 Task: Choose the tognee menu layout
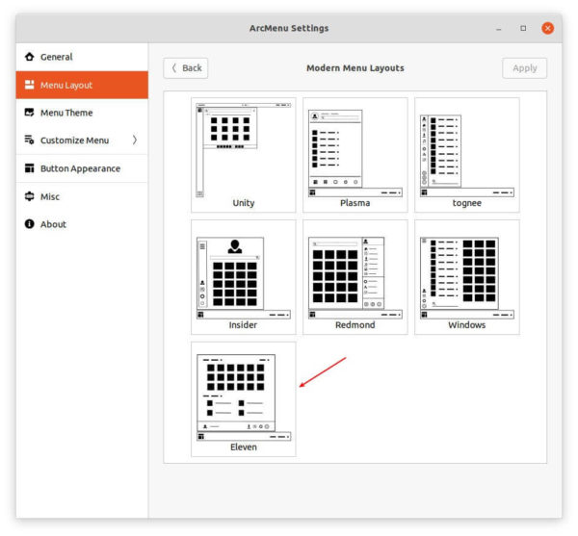(466, 155)
